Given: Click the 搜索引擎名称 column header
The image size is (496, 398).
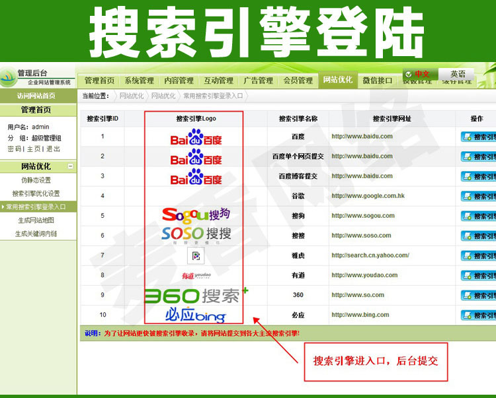Looking at the screenshot, I should click(x=298, y=119).
